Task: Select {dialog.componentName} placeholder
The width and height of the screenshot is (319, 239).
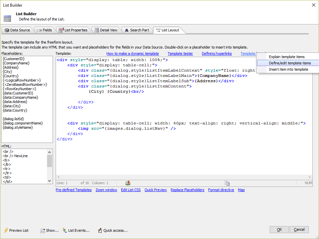Action: pyautogui.click(x=23, y=123)
